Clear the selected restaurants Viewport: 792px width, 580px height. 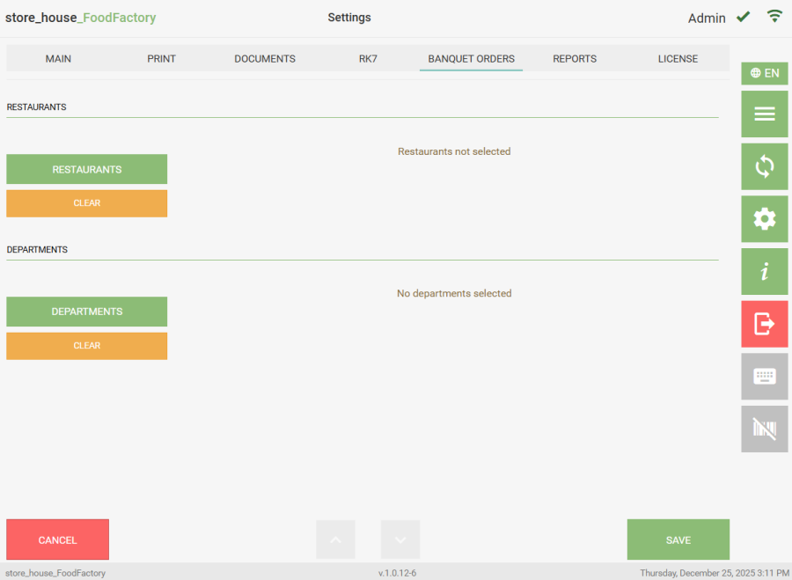point(86,203)
